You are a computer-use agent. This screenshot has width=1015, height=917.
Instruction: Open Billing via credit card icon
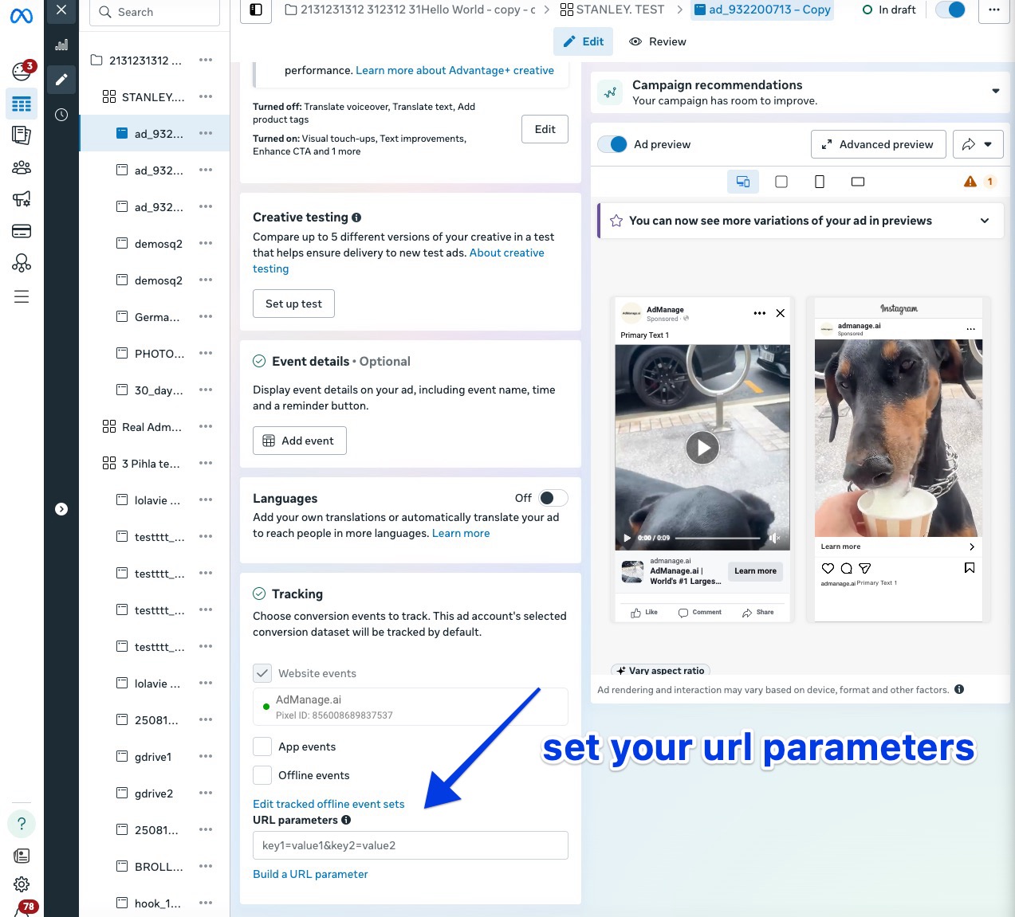(22, 230)
